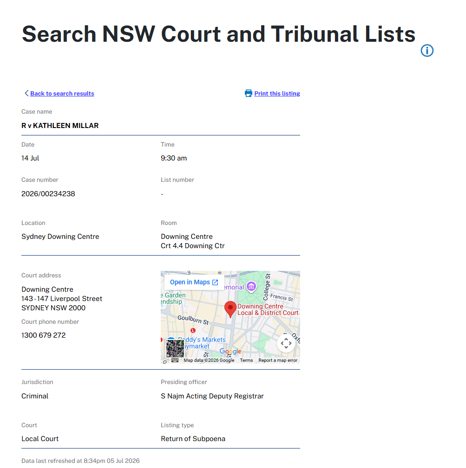Open the information icon beside the page title
Image resolution: width=466 pixels, height=468 pixels.
(427, 51)
